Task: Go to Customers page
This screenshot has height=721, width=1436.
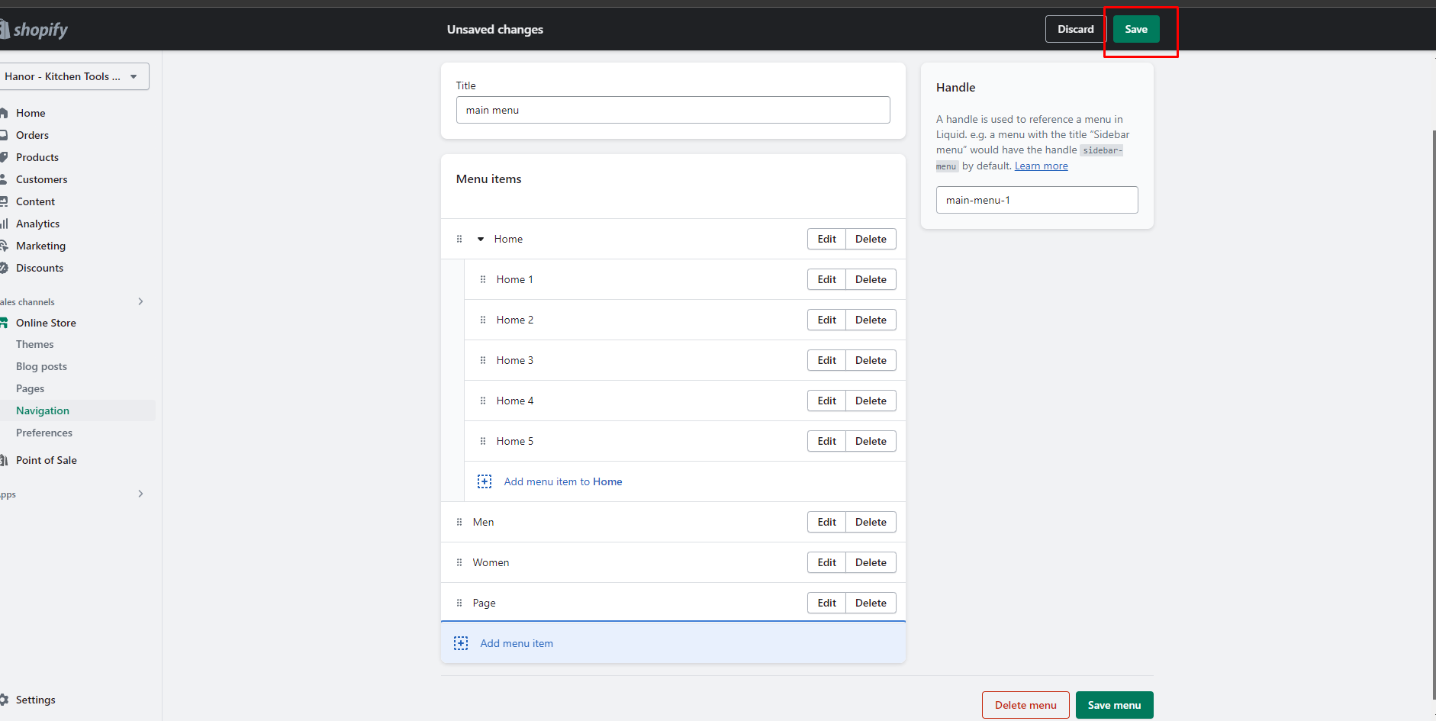Action: pyautogui.click(x=42, y=179)
